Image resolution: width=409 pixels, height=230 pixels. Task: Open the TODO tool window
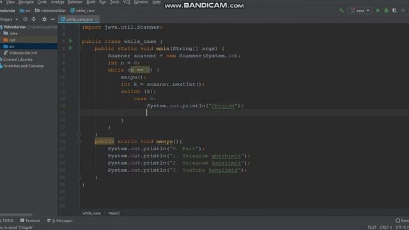(x=7, y=220)
